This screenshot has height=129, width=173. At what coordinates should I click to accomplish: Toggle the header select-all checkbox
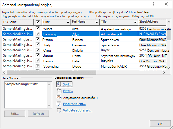coord(38,22)
